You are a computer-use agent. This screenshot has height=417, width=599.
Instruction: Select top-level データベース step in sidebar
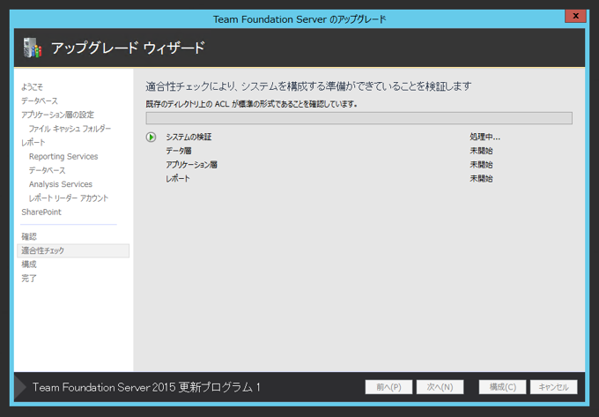(x=40, y=101)
